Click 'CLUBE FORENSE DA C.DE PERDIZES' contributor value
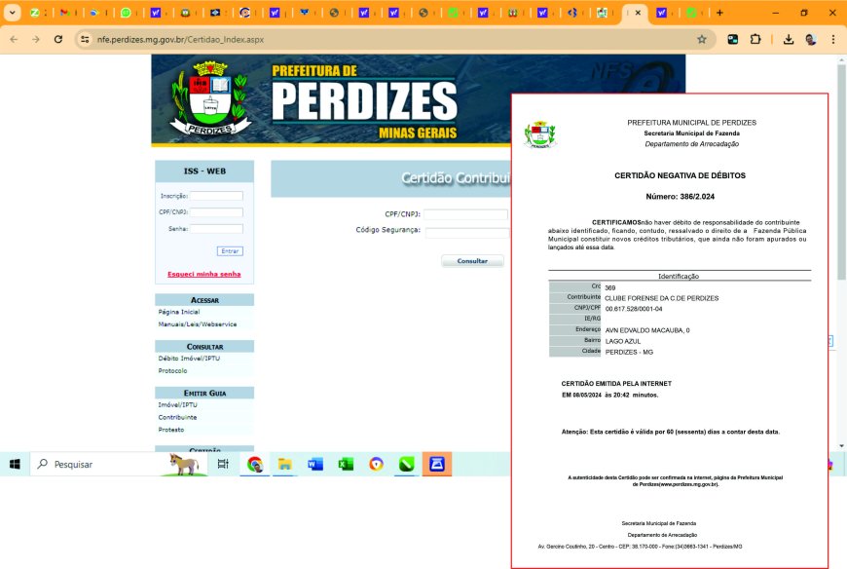The height and width of the screenshot is (569, 847). tap(662, 298)
